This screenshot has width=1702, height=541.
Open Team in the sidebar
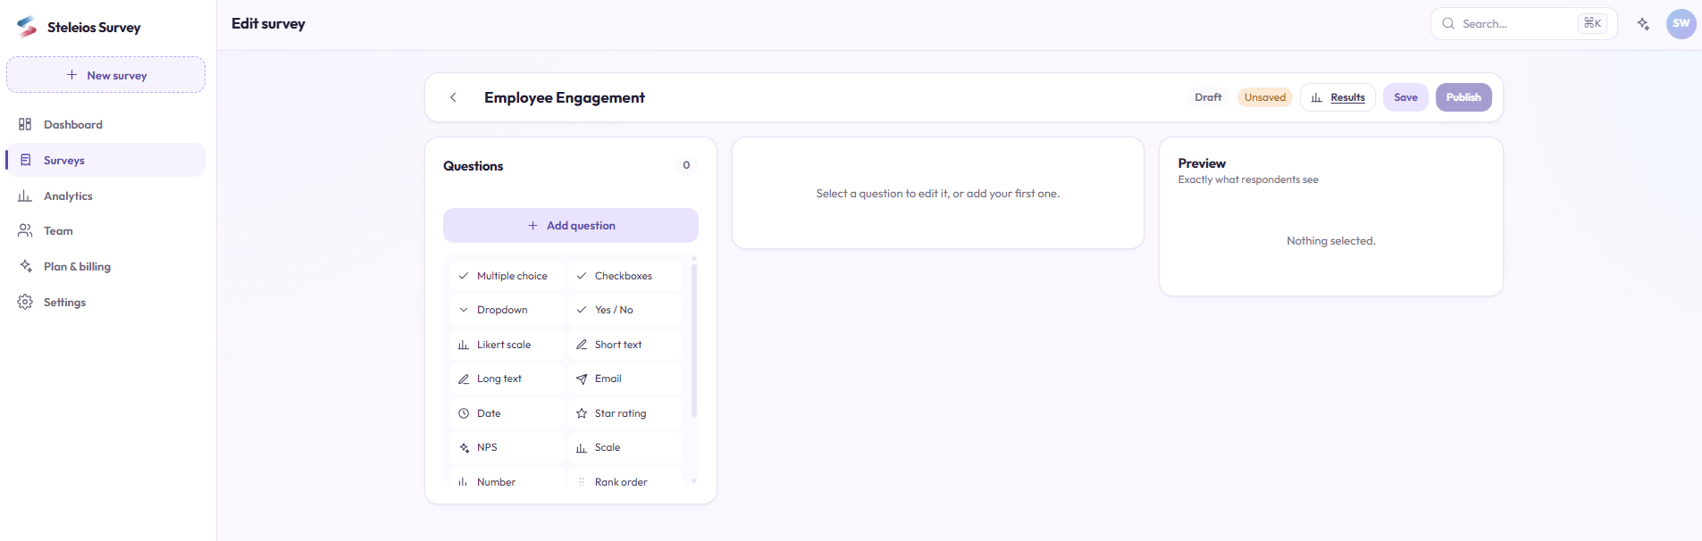point(105,231)
